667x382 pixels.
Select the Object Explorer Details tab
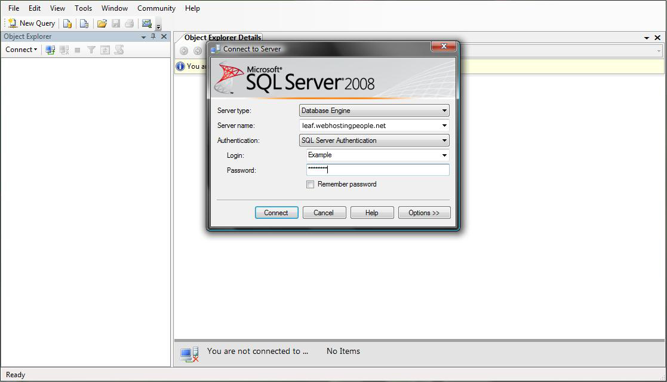coord(223,38)
